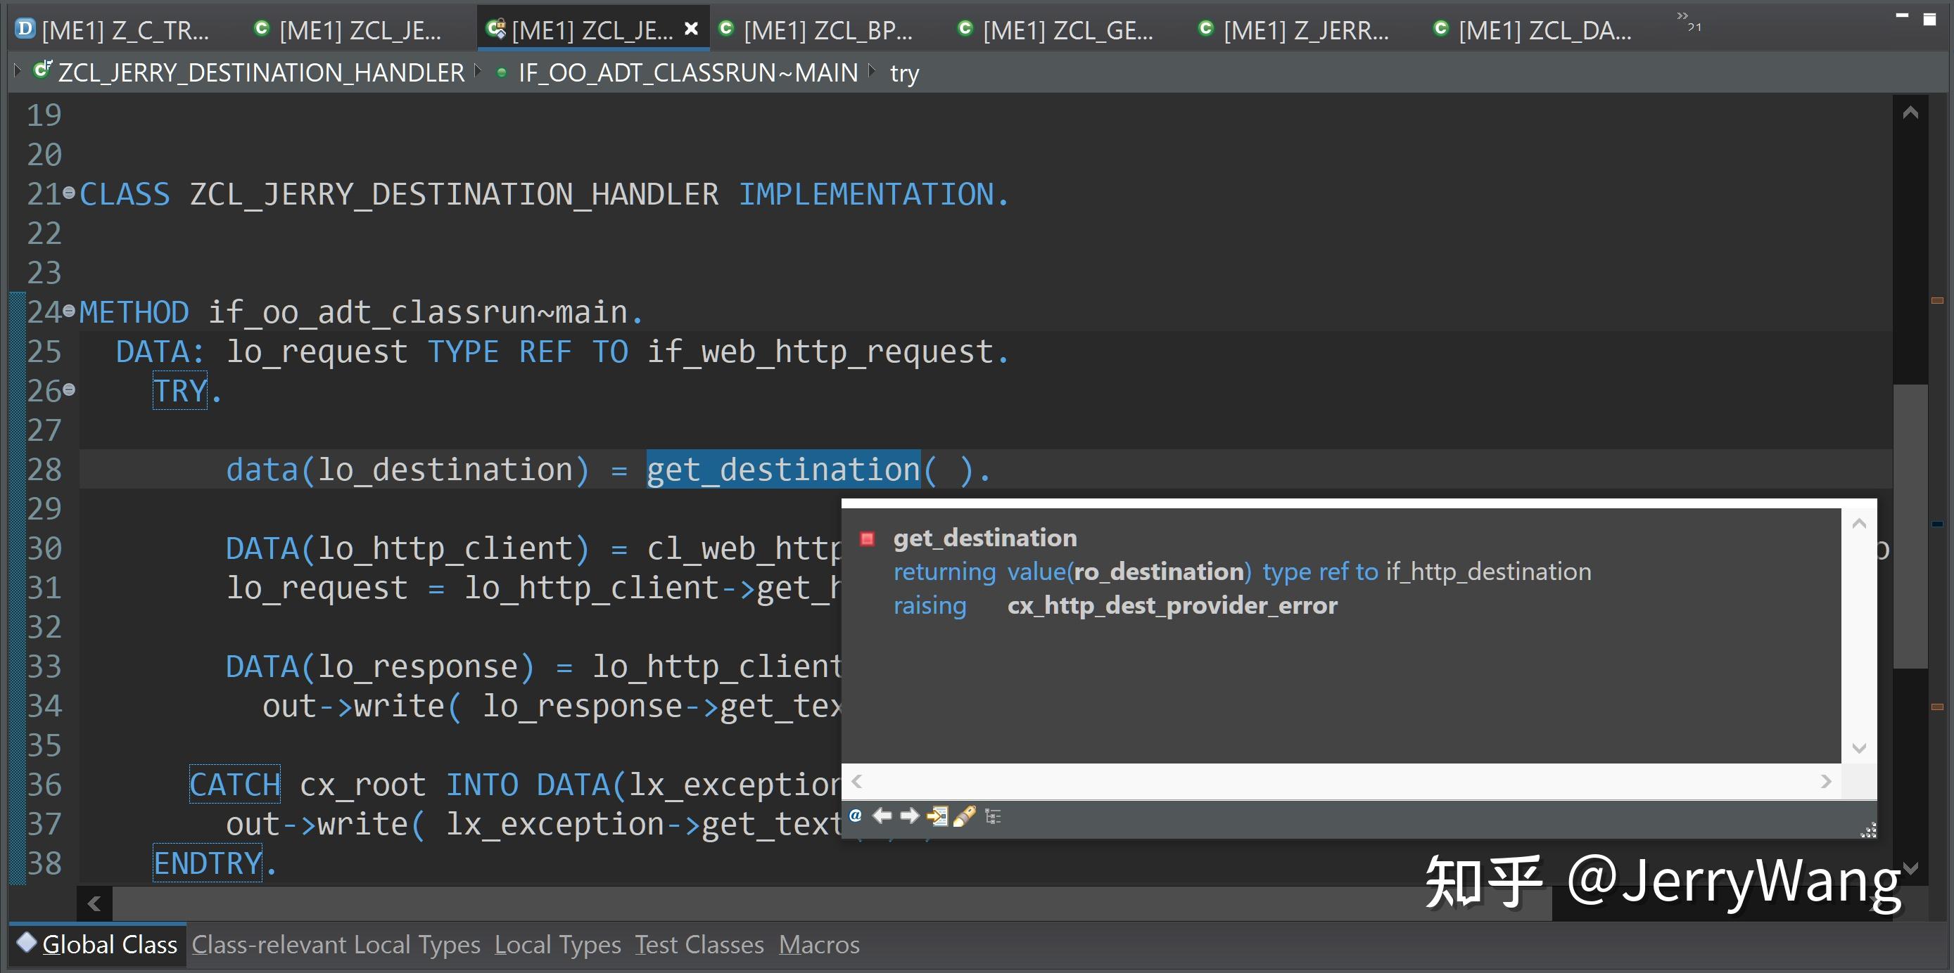Click the outline tree icon in the hover toolbar
The height and width of the screenshot is (973, 1954).
point(992,816)
